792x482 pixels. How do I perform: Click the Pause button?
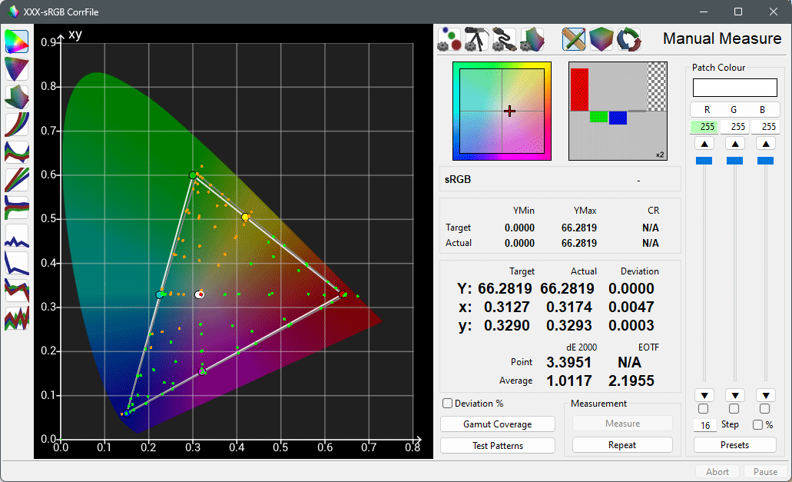click(x=765, y=471)
